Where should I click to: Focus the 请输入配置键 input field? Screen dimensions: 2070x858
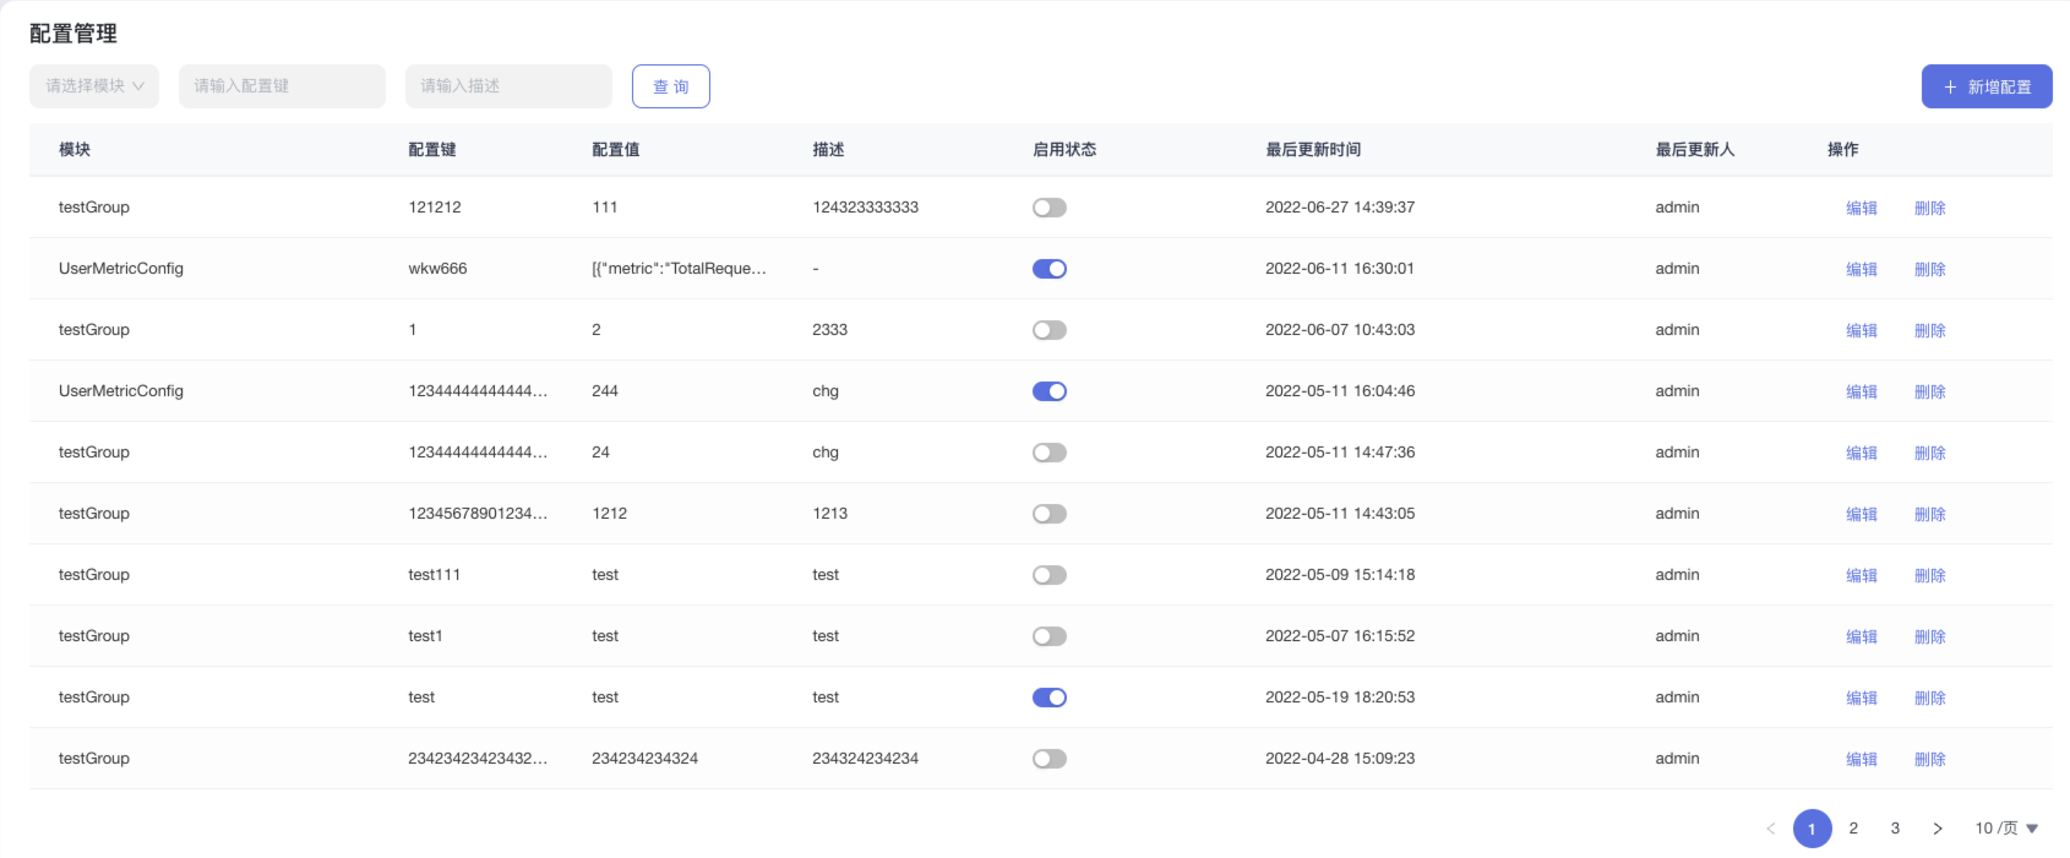[x=281, y=86]
